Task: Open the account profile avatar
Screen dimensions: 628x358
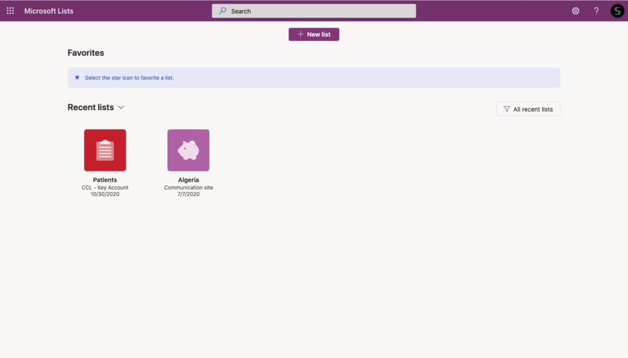Action: click(617, 11)
